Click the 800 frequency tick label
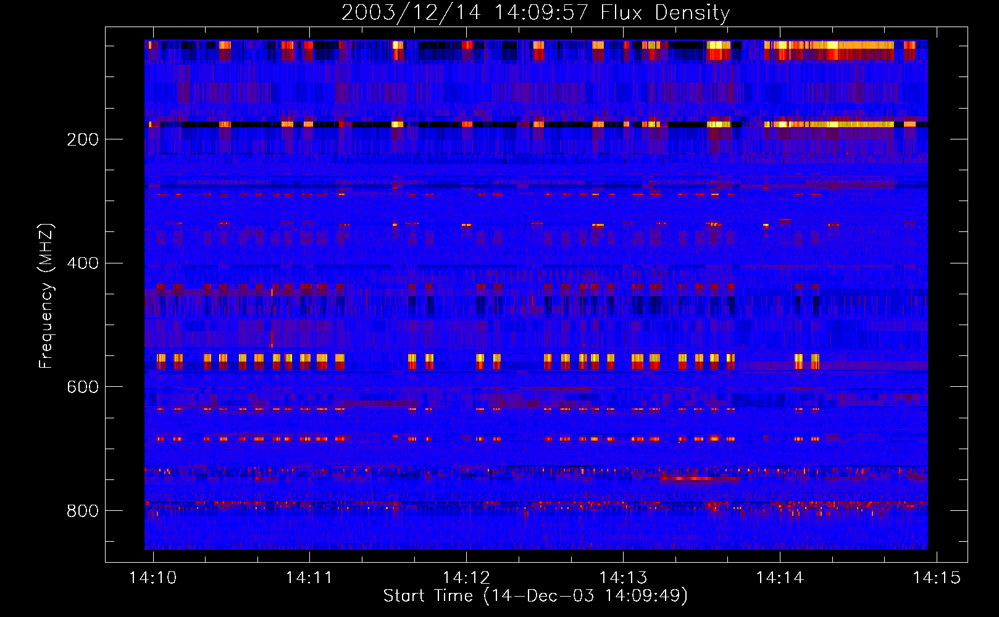The width and height of the screenshot is (999, 617). pos(82,511)
